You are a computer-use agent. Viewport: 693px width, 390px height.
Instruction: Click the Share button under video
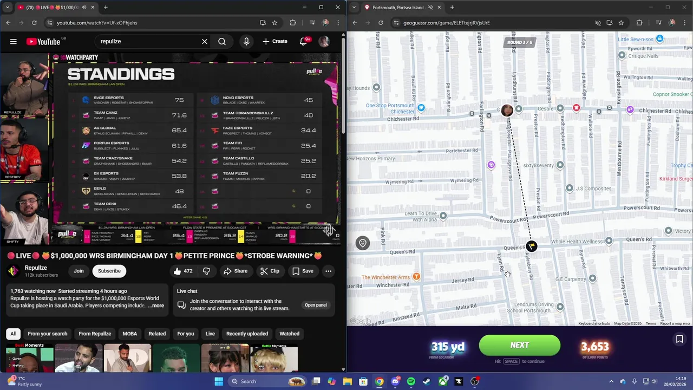(x=236, y=271)
